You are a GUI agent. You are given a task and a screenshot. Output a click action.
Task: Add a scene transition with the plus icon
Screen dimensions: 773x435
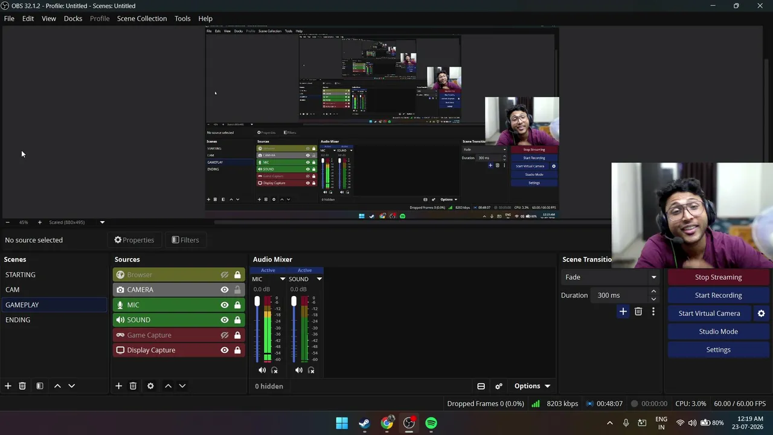[x=623, y=312]
